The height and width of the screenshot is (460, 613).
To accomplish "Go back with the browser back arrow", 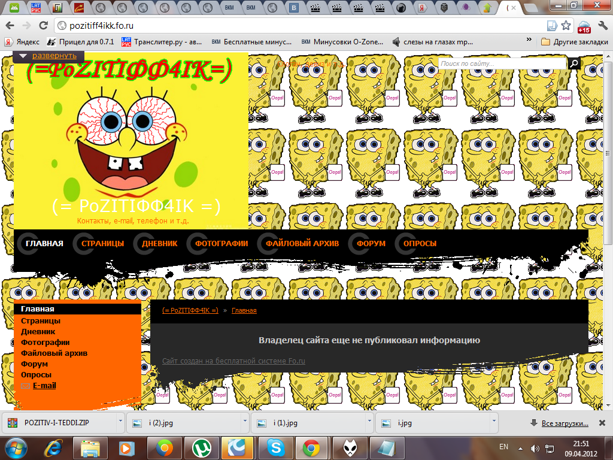I will click(10, 26).
